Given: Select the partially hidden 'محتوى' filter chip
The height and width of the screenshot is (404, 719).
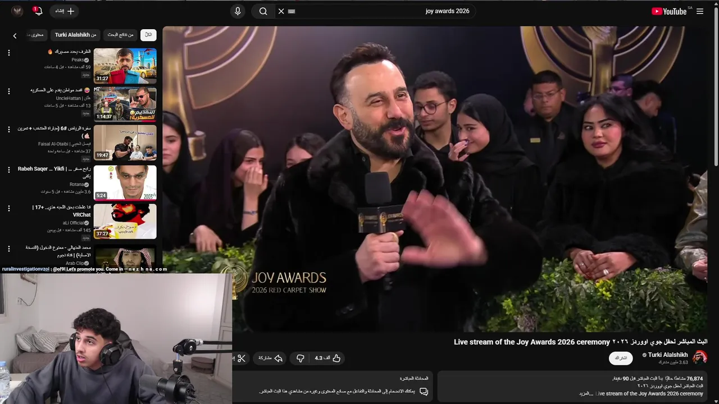Looking at the screenshot, I should click(37, 35).
